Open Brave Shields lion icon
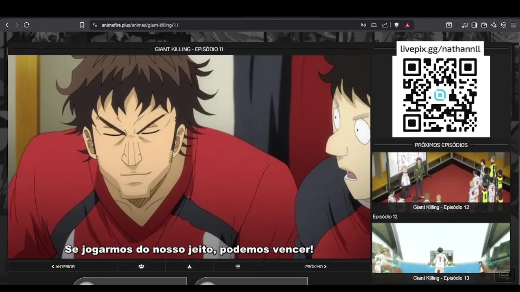The image size is (520, 292). point(396,25)
